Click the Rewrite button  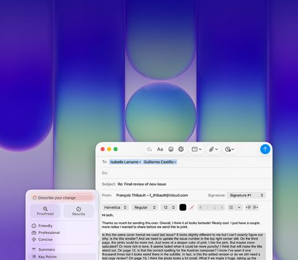79,211
